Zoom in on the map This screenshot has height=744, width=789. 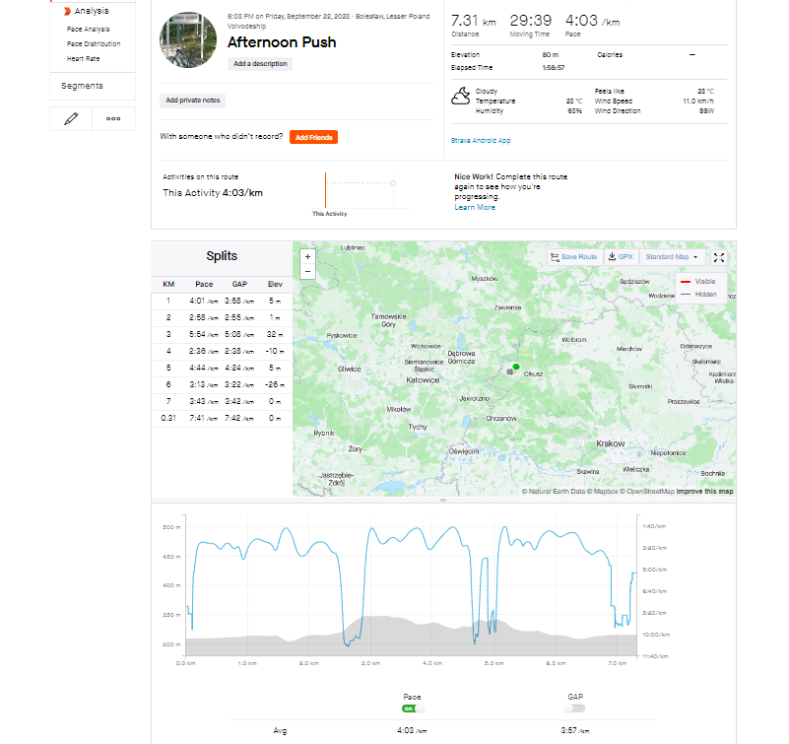click(x=307, y=256)
